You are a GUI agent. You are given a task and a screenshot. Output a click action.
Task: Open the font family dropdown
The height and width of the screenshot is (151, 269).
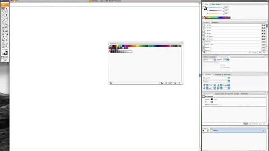229,78
